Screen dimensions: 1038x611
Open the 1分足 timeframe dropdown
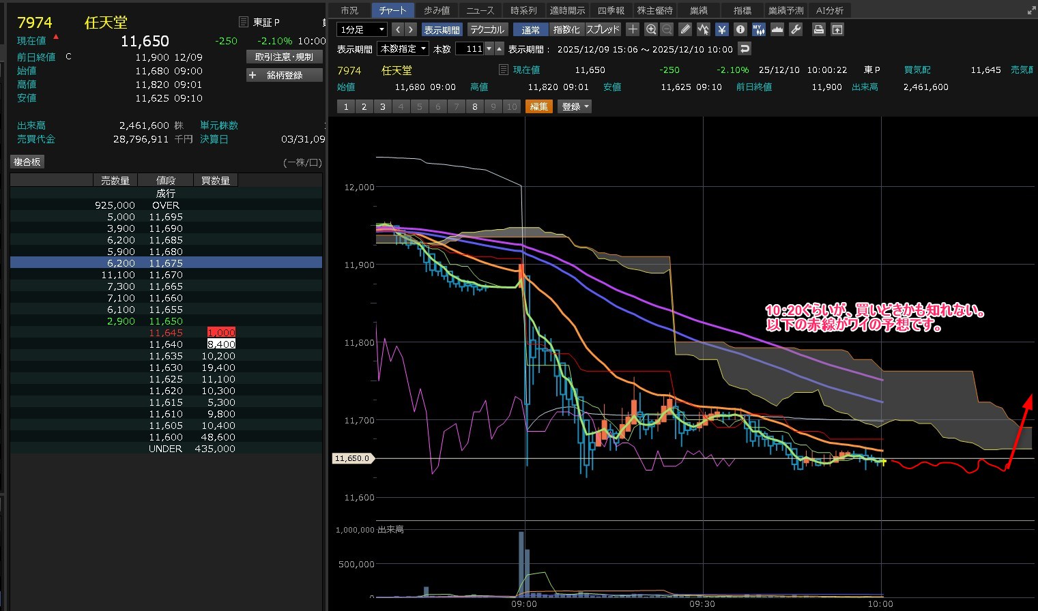coord(362,29)
